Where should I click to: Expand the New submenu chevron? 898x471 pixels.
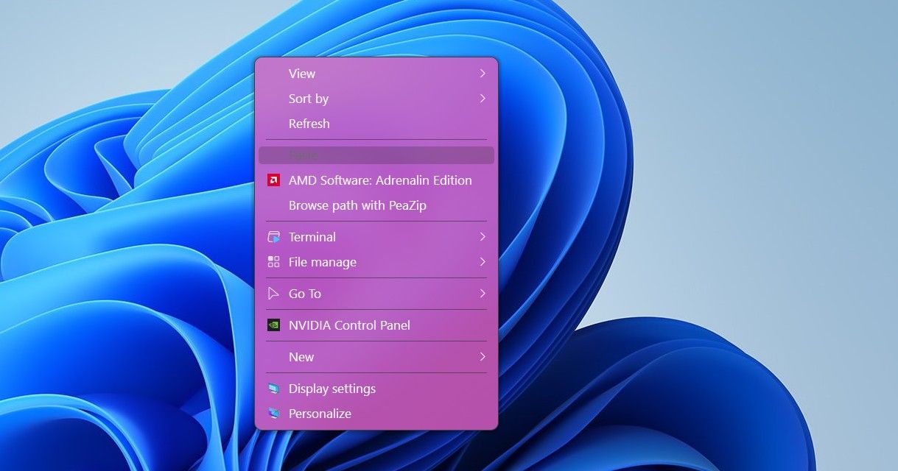[x=483, y=357]
